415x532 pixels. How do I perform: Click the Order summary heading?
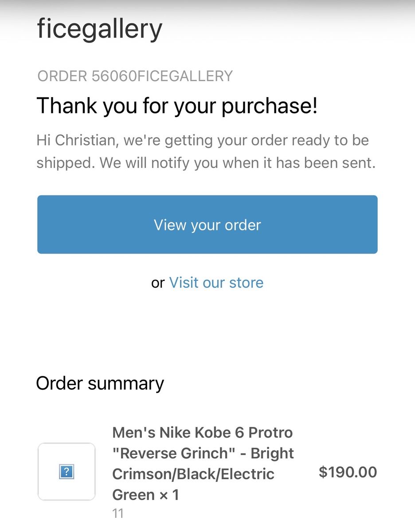(100, 383)
